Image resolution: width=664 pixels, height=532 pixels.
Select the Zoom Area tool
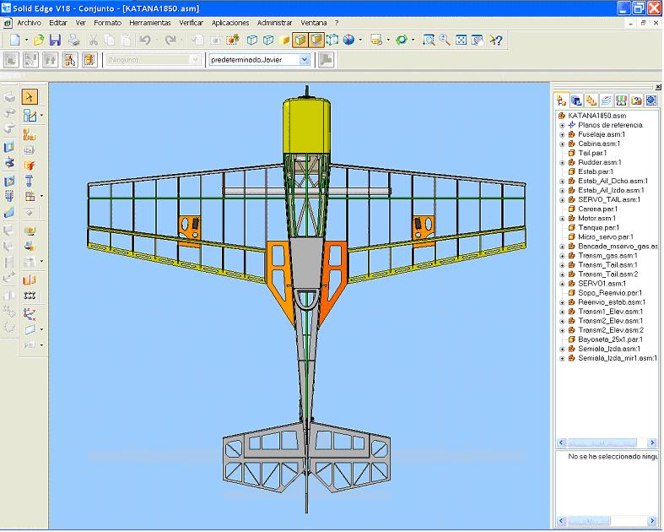pos(429,40)
